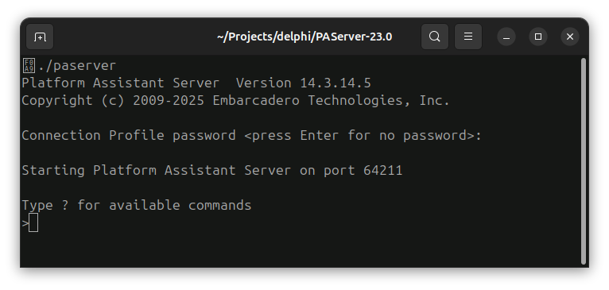The image size is (609, 290).
Task: Open the hamburger main menu
Action: (468, 37)
